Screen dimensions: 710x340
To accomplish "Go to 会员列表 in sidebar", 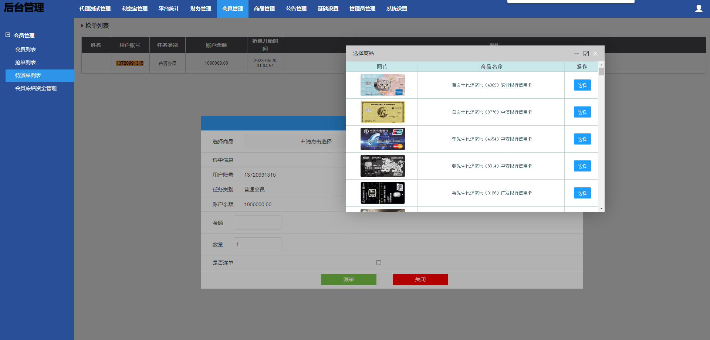I will click(26, 50).
